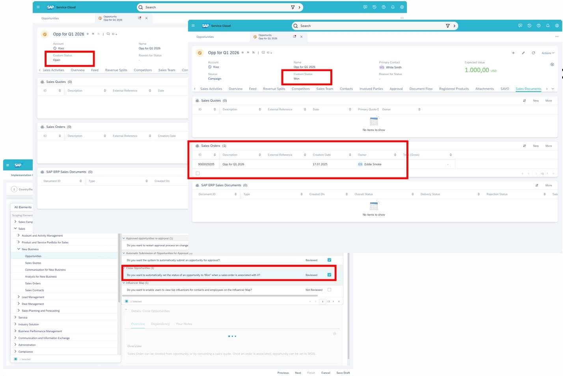The width and height of the screenshot is (563, 376).
Task: Expand the Service node in the scoping tree
Action: tap(15, 317)
